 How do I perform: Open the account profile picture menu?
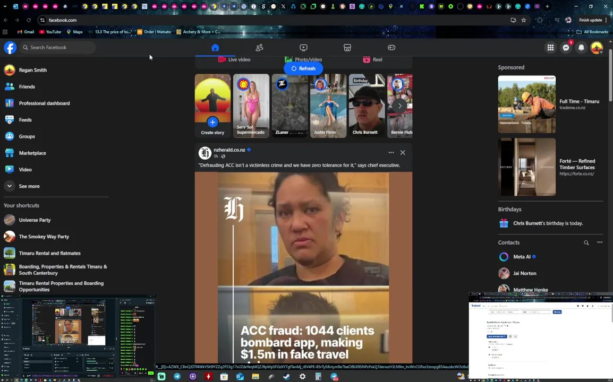[597, 48]
